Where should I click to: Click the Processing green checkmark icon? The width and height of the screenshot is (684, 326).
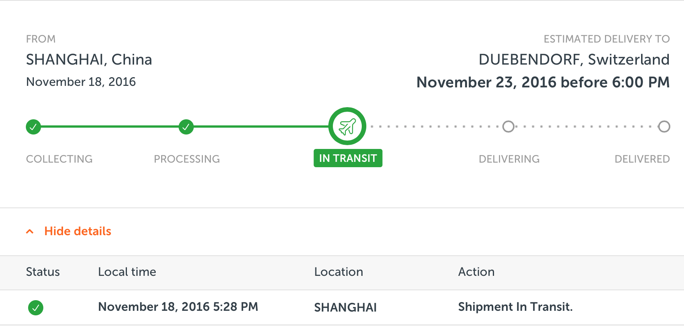point(186,127)
